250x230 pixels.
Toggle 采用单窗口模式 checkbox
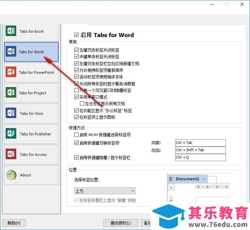tap(76, 97)
